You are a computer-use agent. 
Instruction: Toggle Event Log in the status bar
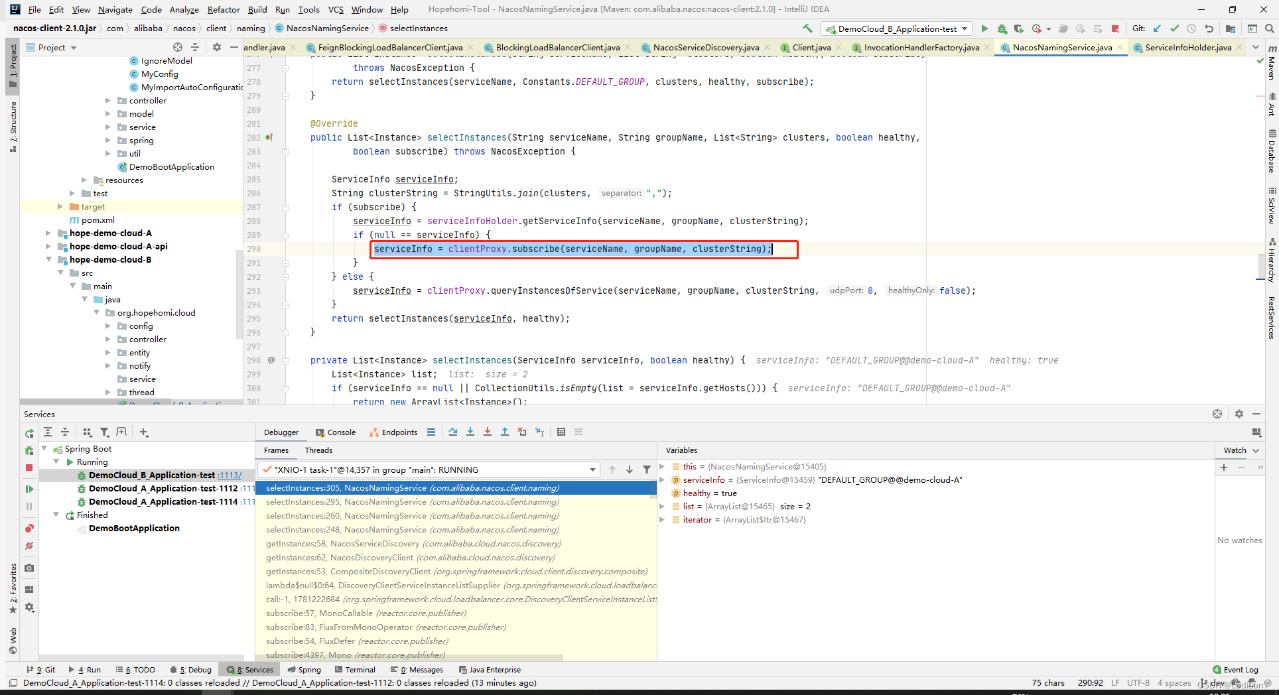click(x=1235, y=670)
